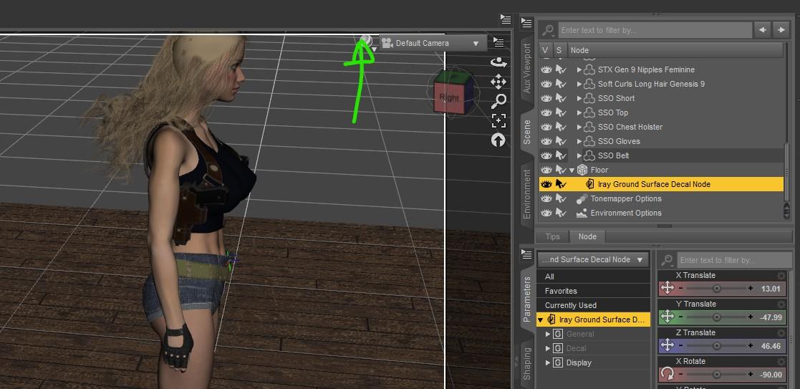Hide the Iray Ground Surface Decal Node
800x389 pixels.
546,184
